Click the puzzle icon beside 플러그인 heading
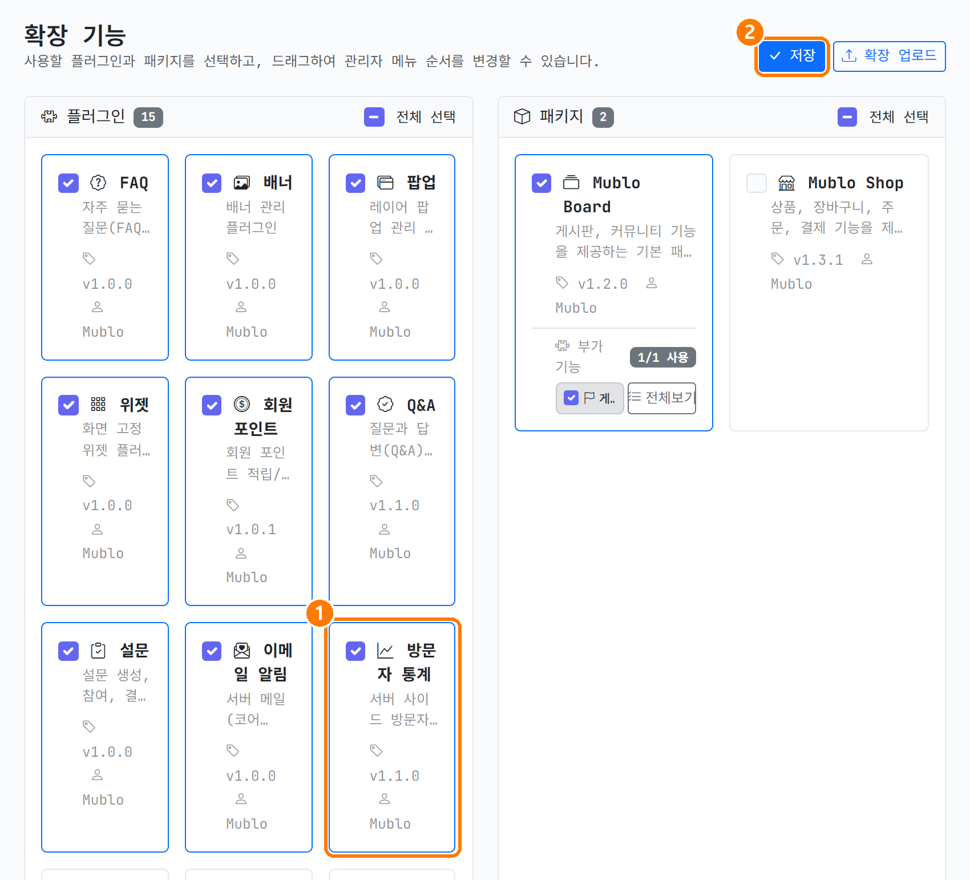The width and height of the screenshot is (970, 880). 49,117
